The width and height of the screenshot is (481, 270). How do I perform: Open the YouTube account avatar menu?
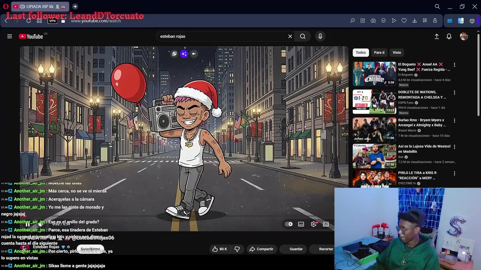pos(464,36)
